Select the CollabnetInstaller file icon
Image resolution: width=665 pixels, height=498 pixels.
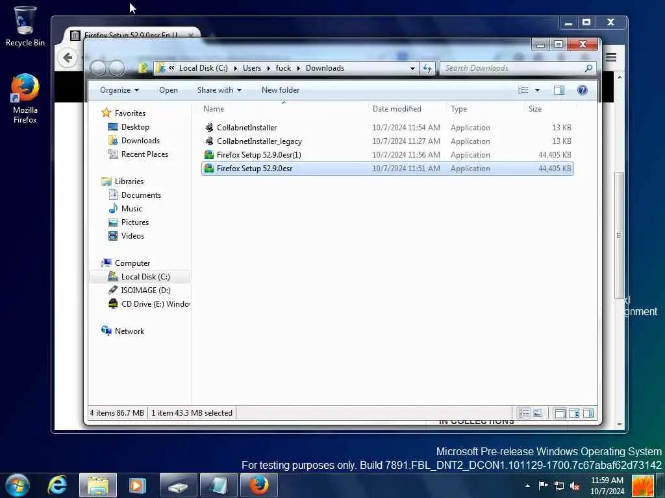(x=208, y=128)
